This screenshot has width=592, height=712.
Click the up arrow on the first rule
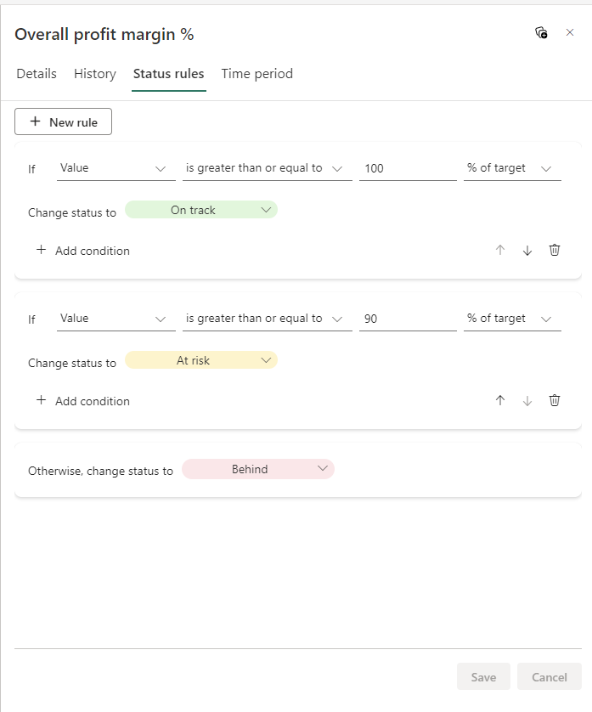pyautogui.click(x=500, y=250)
